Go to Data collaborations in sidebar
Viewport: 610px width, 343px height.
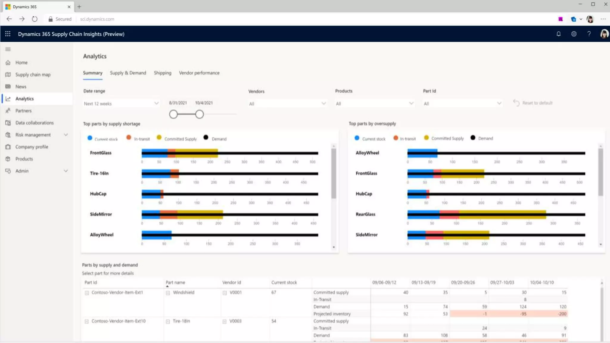coord(34,123)
